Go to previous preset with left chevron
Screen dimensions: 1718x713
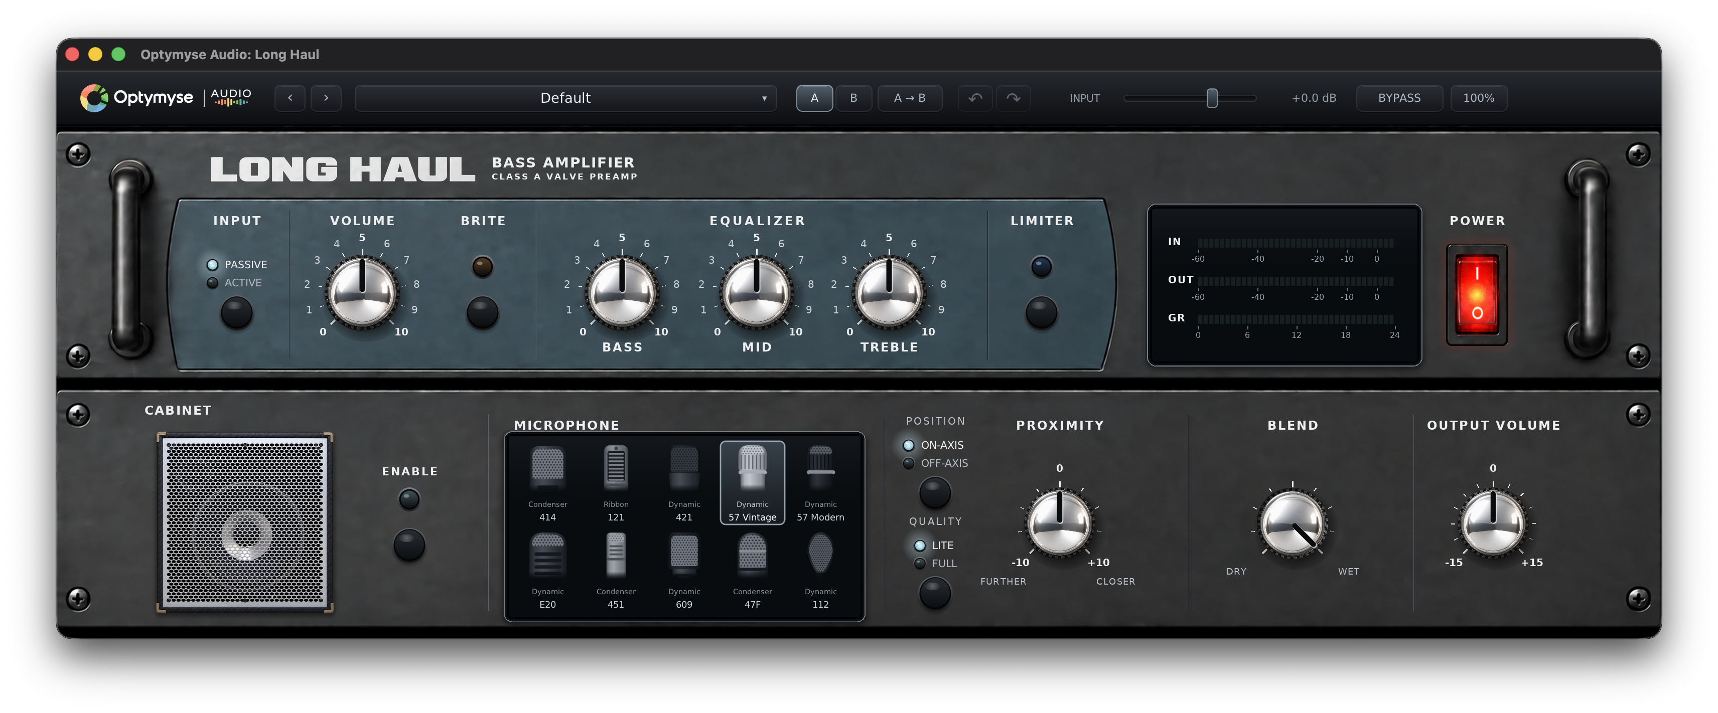pos(290,98)
